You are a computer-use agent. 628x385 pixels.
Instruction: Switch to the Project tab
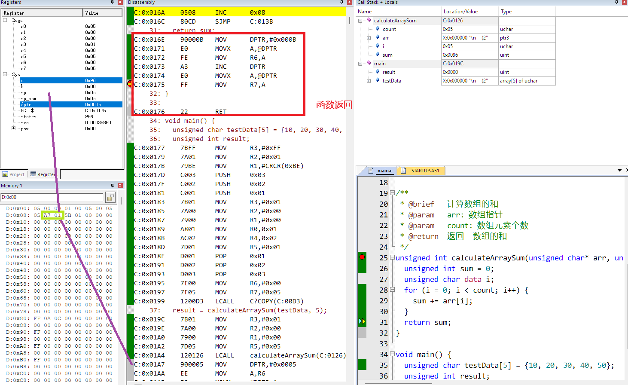[14, 174]
